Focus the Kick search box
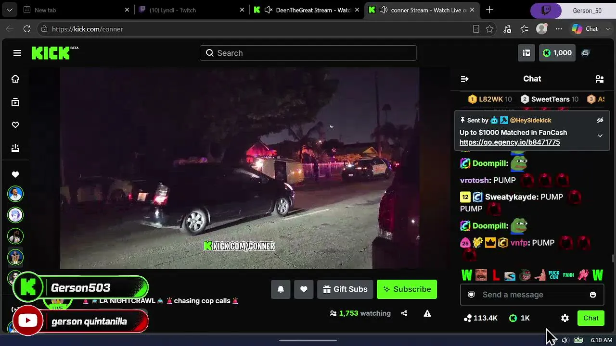 point(308,53)
